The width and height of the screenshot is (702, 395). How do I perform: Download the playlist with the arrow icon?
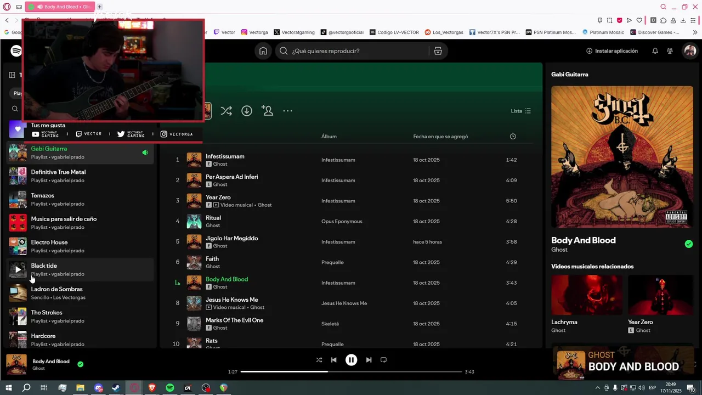click(x=247, y=111)
